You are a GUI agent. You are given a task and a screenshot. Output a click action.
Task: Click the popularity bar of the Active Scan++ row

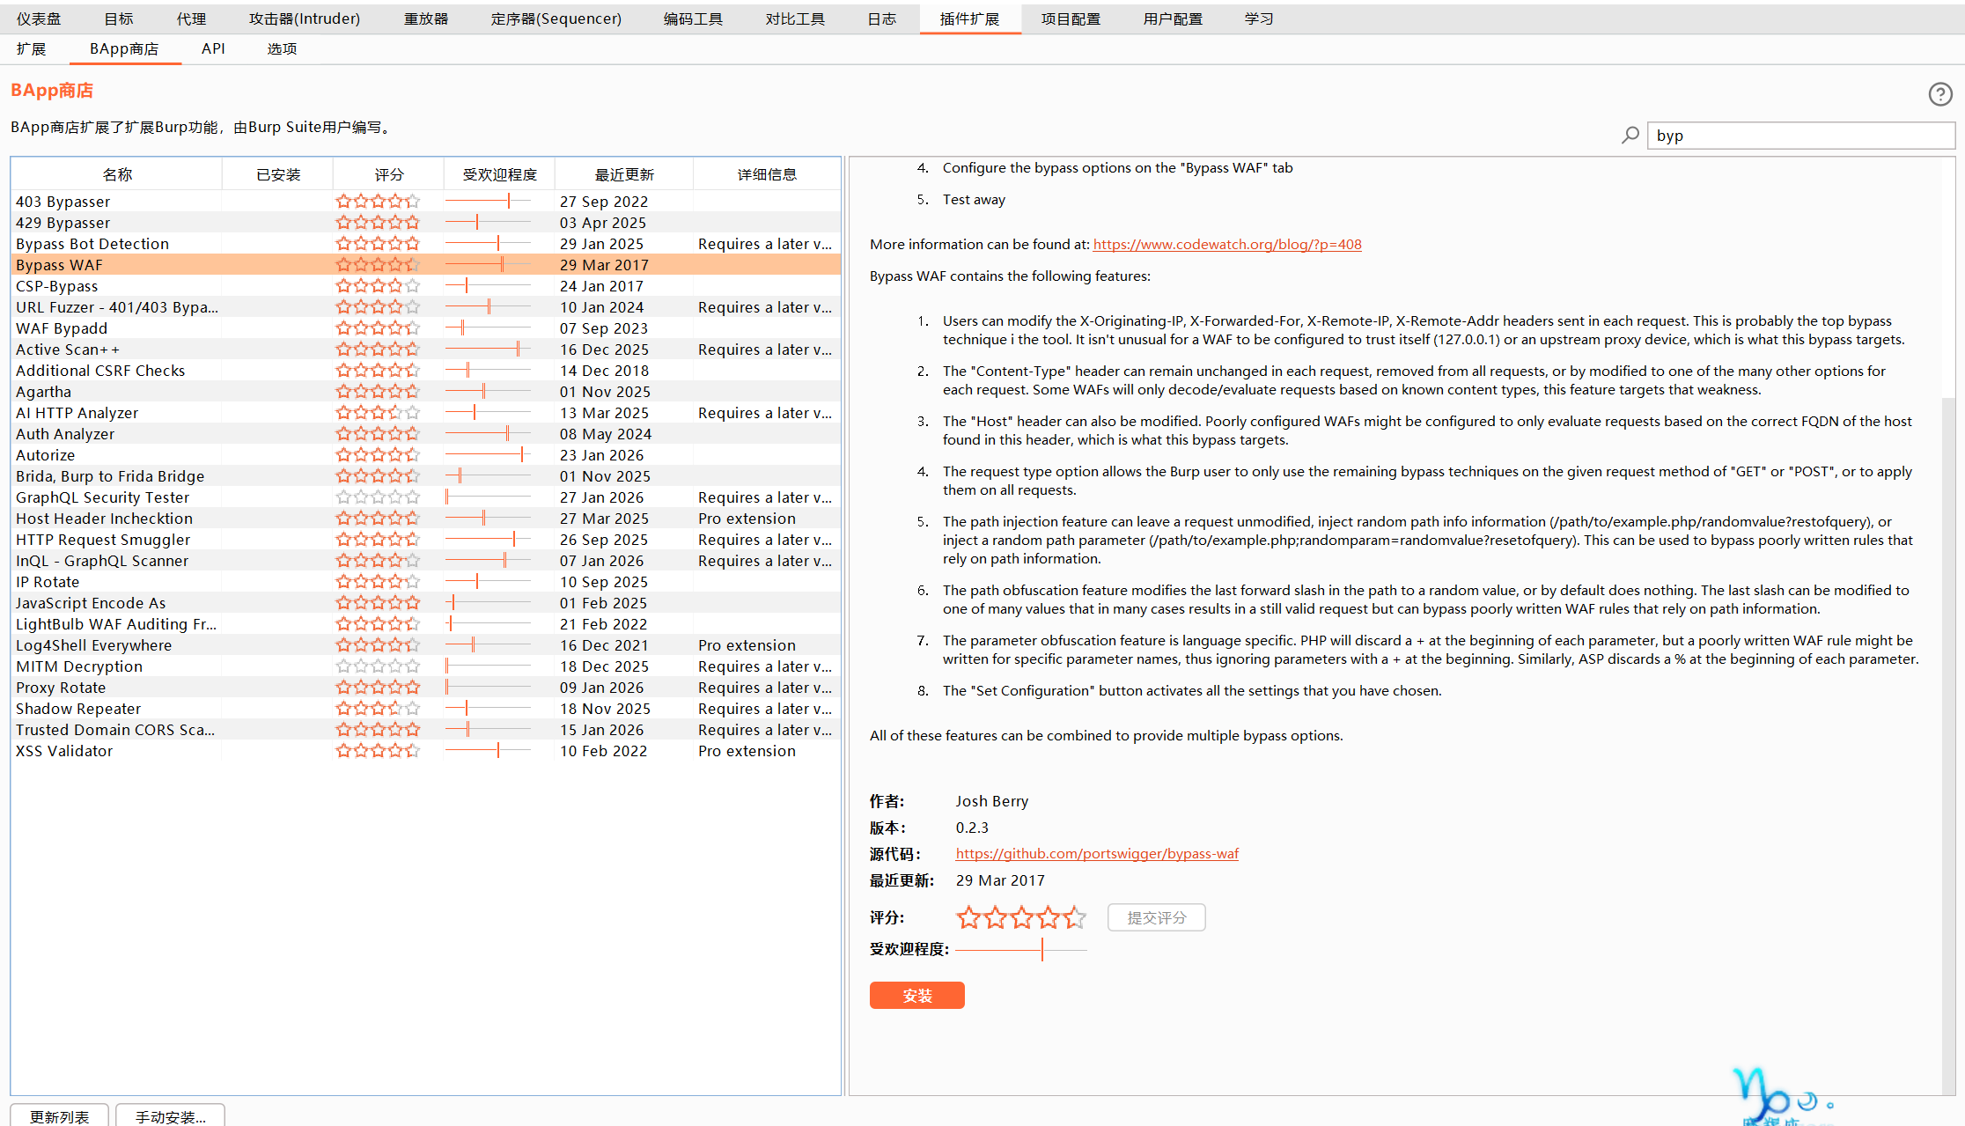[x=488, y=350]
